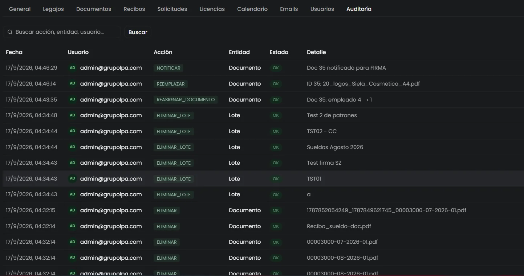Click the Entidad column header
The image size is (524, 276).
(239, 52)
